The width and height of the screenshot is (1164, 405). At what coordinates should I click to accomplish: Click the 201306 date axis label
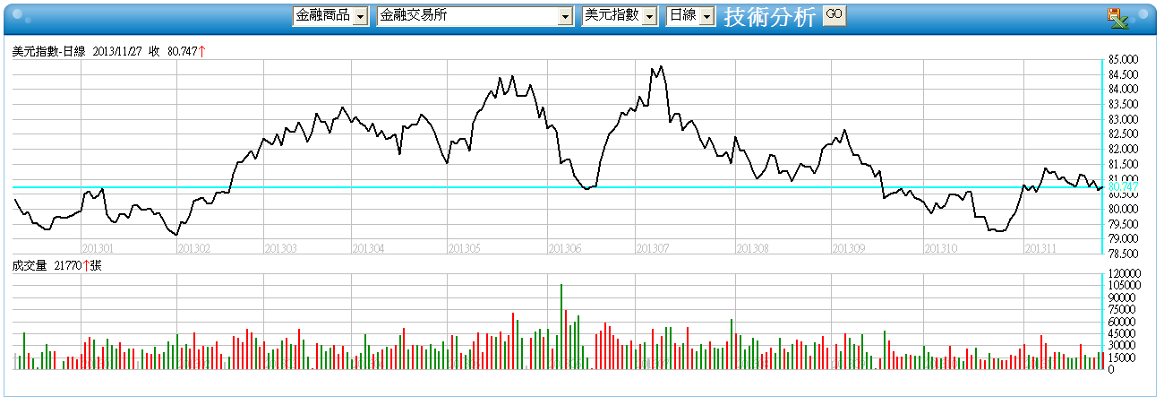point(565,247)
